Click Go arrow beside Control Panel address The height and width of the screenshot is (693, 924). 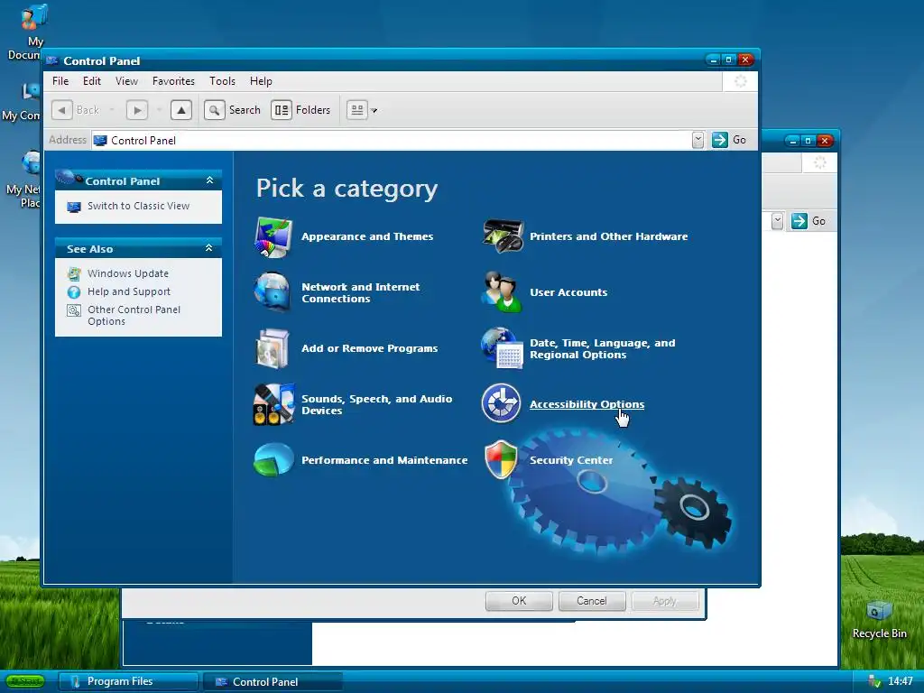point(719,140)
